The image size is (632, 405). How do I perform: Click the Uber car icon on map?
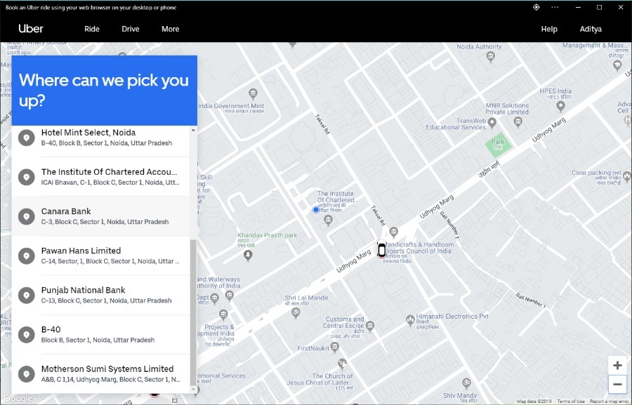pyautogui.click(x=381, y=250)
